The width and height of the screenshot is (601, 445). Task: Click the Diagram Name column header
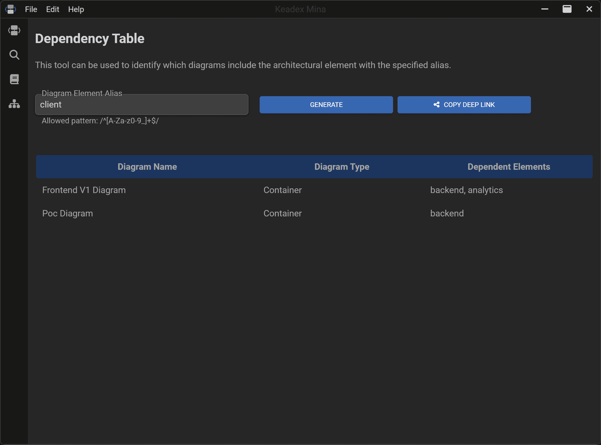pyautogui.click(x=147, y=167)
